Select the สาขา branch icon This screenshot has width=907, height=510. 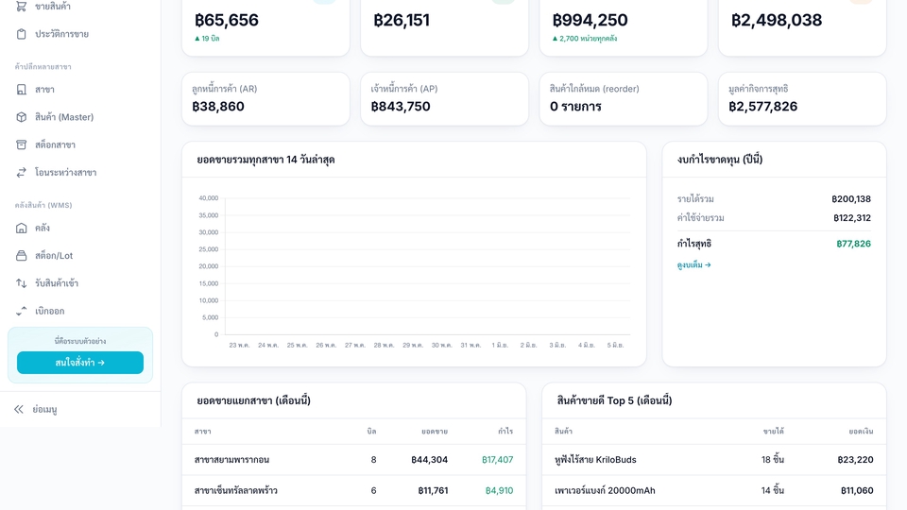[22, 90]
